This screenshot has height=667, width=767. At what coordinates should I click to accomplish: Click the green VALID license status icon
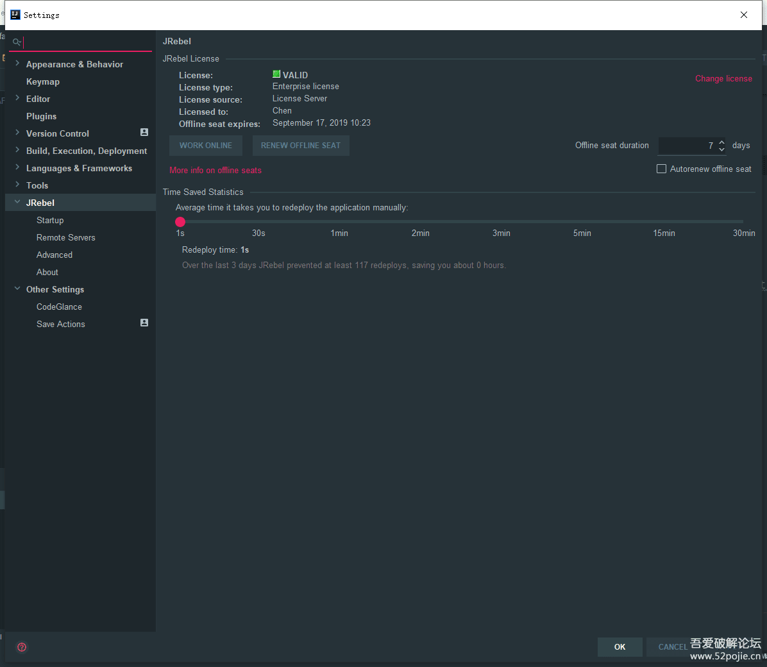(x=276, y=74)
